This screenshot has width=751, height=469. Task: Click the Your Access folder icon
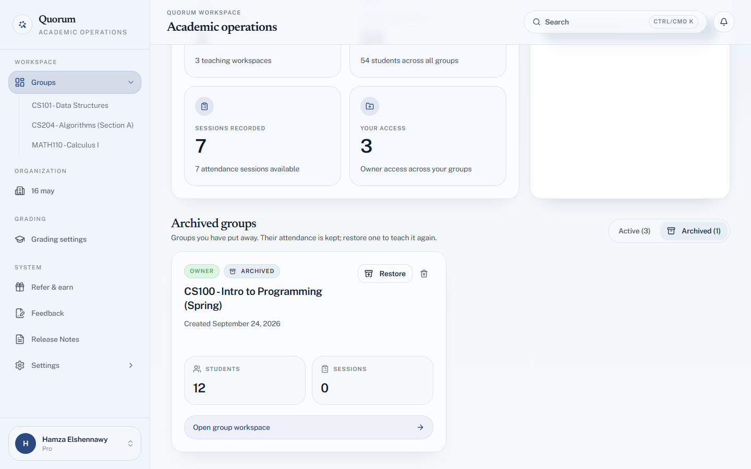pos(370,106)
